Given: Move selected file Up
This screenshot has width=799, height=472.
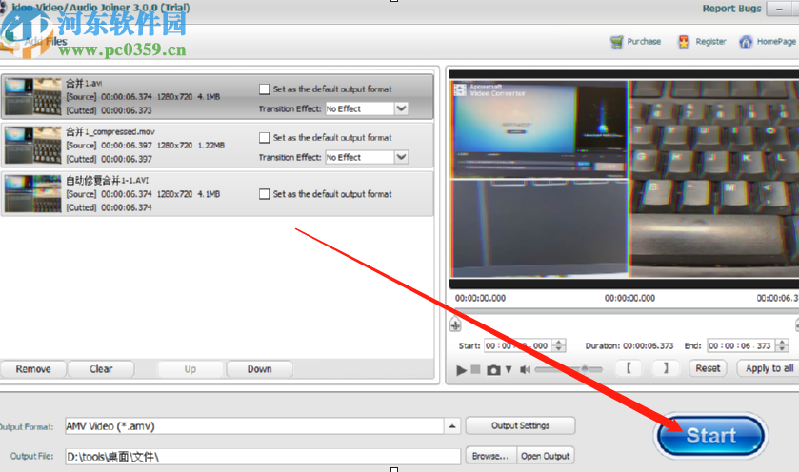Looking at the screenshot, I should click(x=190, y=369).
